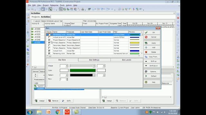Click Shift up button
The height and width of the screenshot is (115, 206).
[152, 61]
